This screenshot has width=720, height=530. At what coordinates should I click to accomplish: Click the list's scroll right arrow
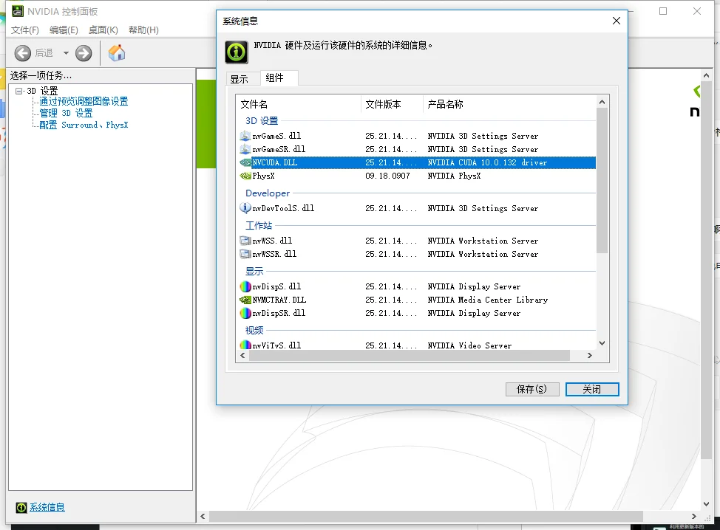590,355
